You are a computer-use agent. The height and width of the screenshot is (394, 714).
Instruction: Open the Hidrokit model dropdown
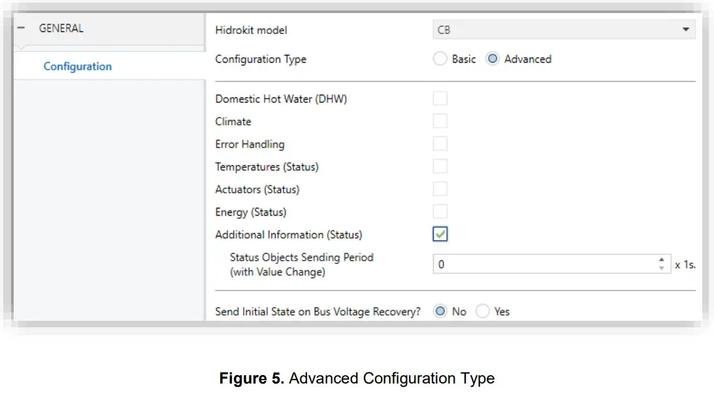pos(562,30)
